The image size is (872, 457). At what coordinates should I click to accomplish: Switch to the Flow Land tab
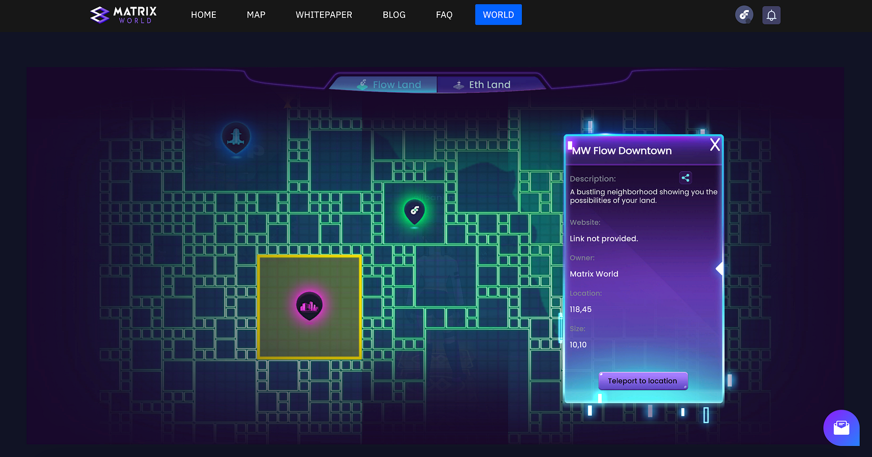(389, 85)
